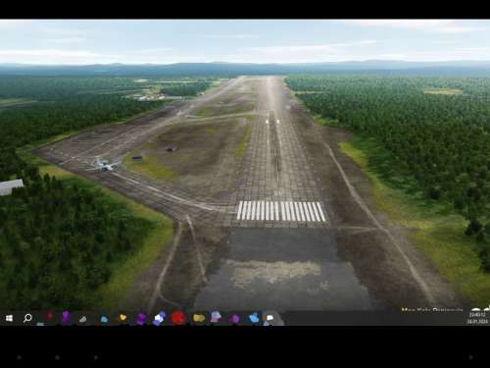
Task: Open the light-blue taskbar icon after the gray one
Action: click(x=104, y=319)
